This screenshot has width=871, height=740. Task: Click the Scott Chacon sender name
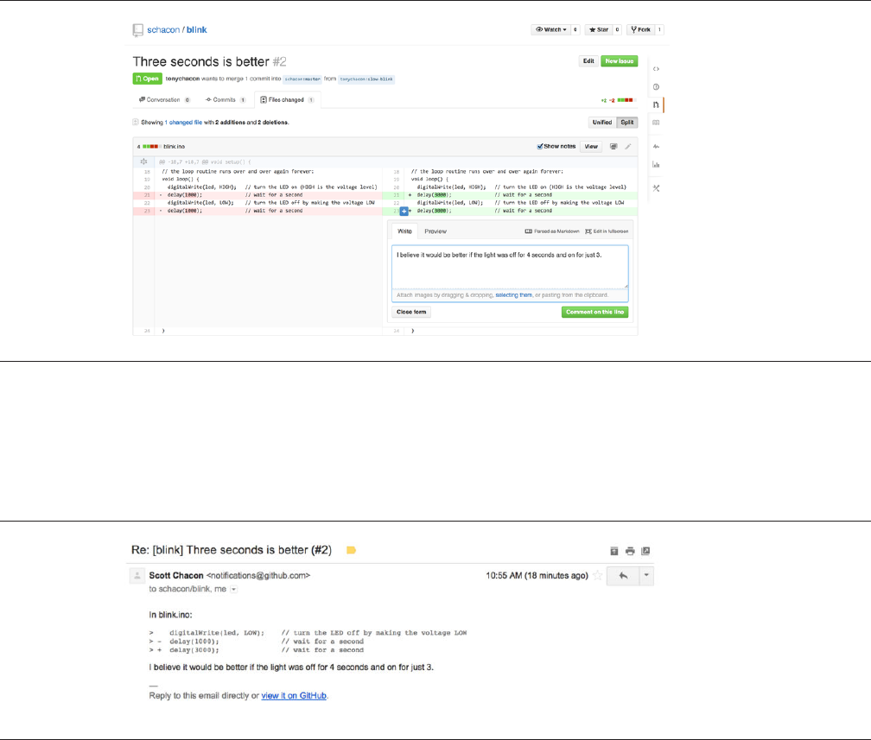[176, 576]
